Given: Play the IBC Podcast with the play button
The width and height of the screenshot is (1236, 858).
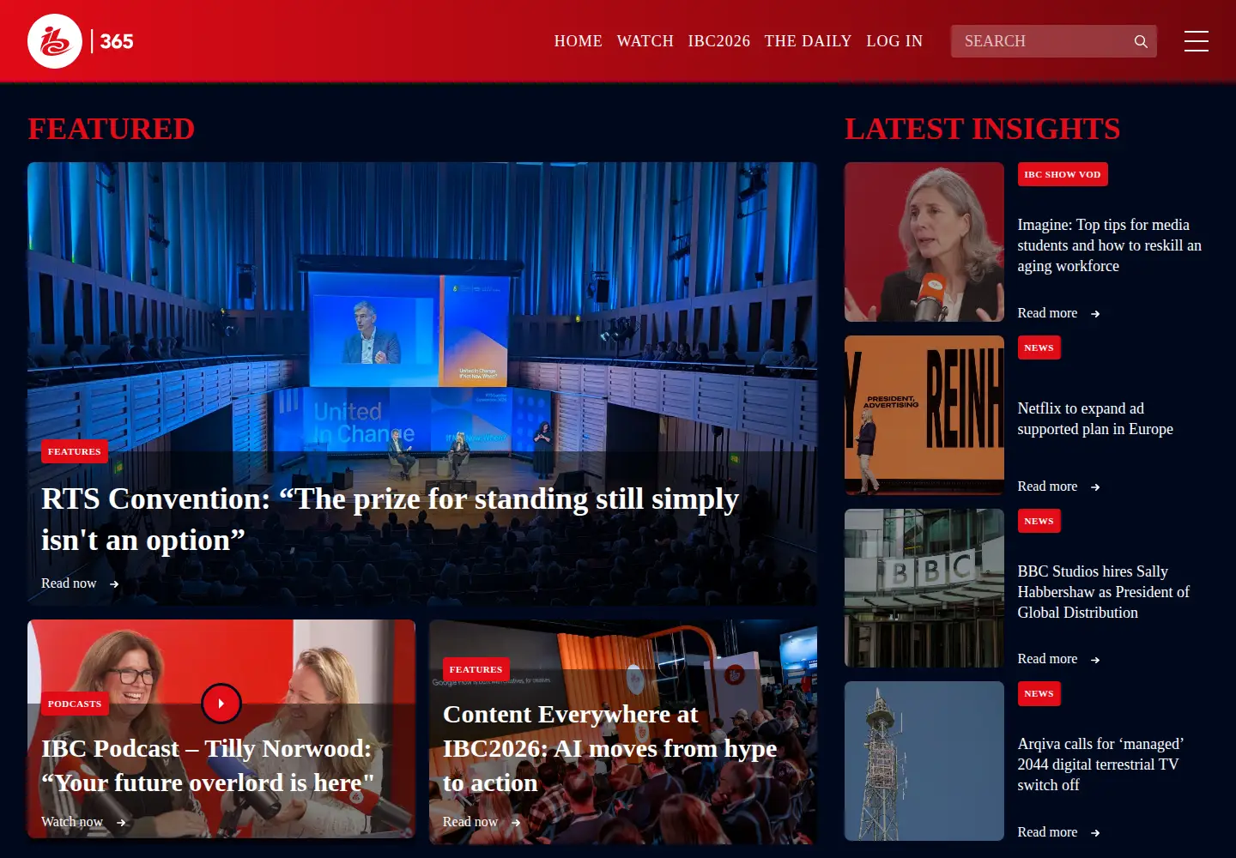Looking at the screenshot, I should click(221, 704).
